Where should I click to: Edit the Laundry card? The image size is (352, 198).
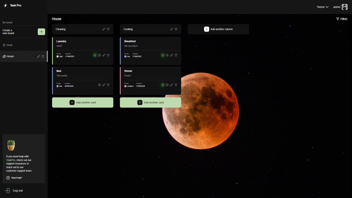click(104, 55)
